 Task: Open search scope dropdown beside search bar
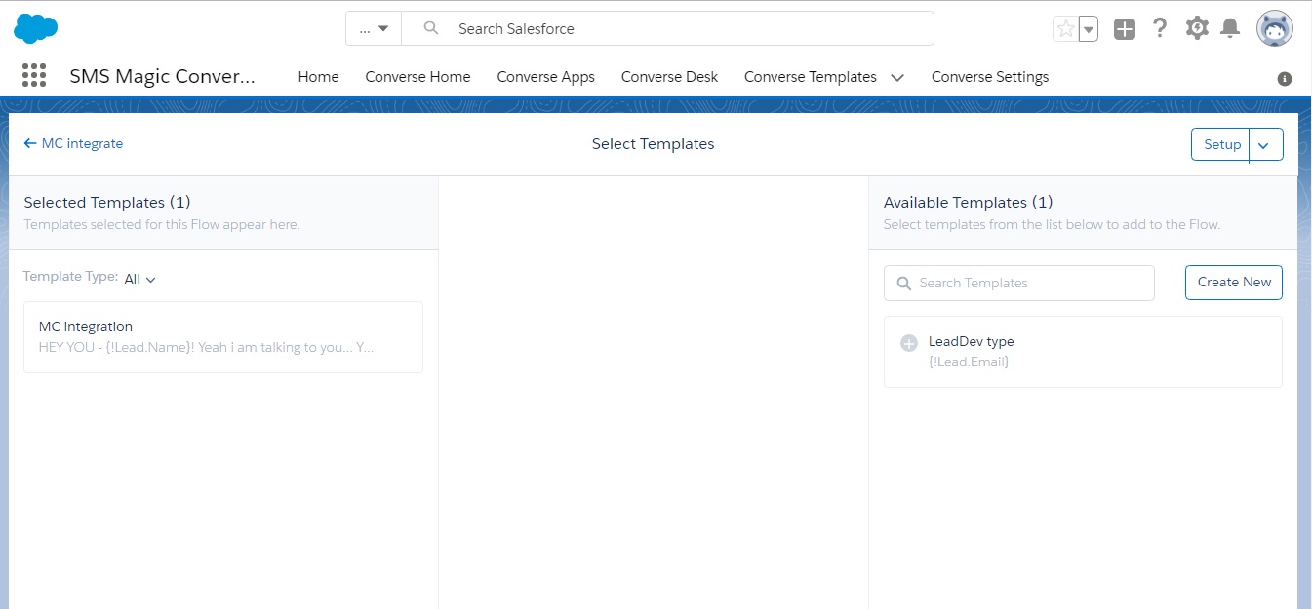coord(374,28)
